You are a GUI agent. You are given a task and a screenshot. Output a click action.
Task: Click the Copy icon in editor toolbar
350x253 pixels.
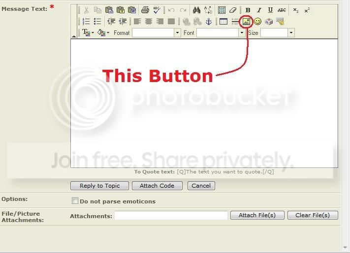point(97,10)
